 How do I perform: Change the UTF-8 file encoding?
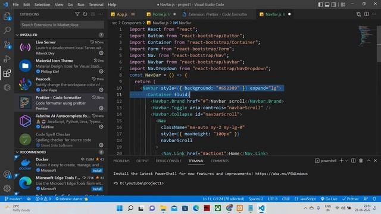click(x=273, y=199)
